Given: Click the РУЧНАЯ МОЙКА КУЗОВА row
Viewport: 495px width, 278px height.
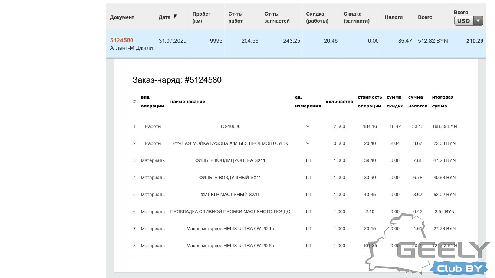Looking at the screenshot, I should tap(230, 143).
